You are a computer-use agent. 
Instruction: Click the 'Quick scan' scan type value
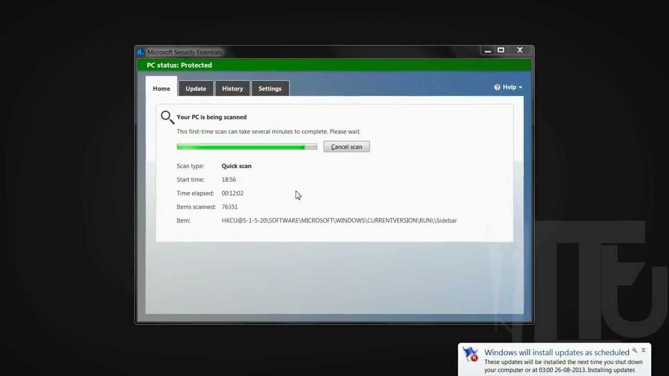coord(236,166)
